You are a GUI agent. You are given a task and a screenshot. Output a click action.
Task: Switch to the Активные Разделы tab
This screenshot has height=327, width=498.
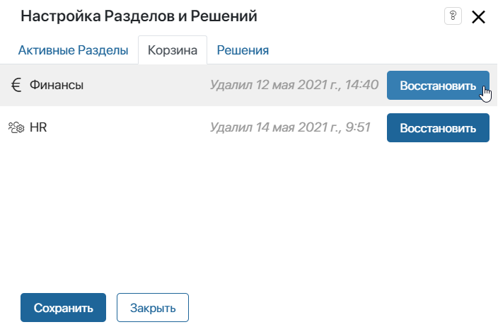point(73,50)
